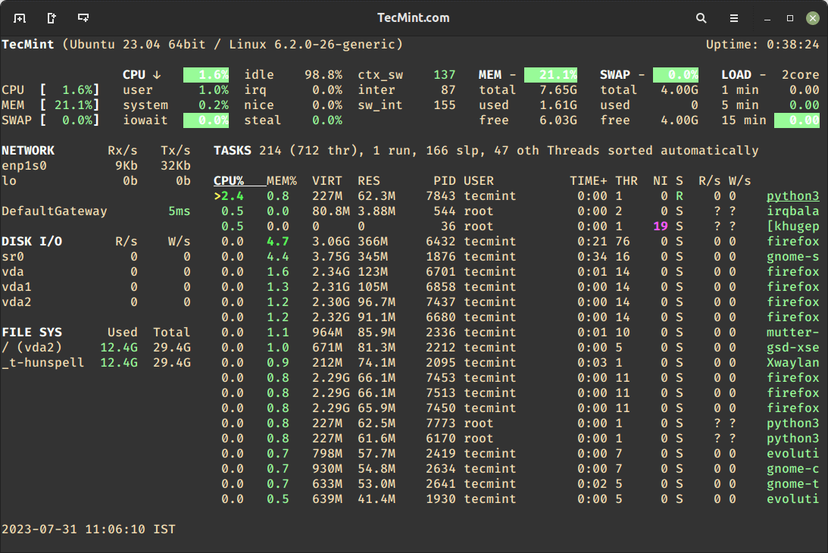Click the add terminal right icon
This screenshot has width=828, height=553.
click(x=52, y=18)
